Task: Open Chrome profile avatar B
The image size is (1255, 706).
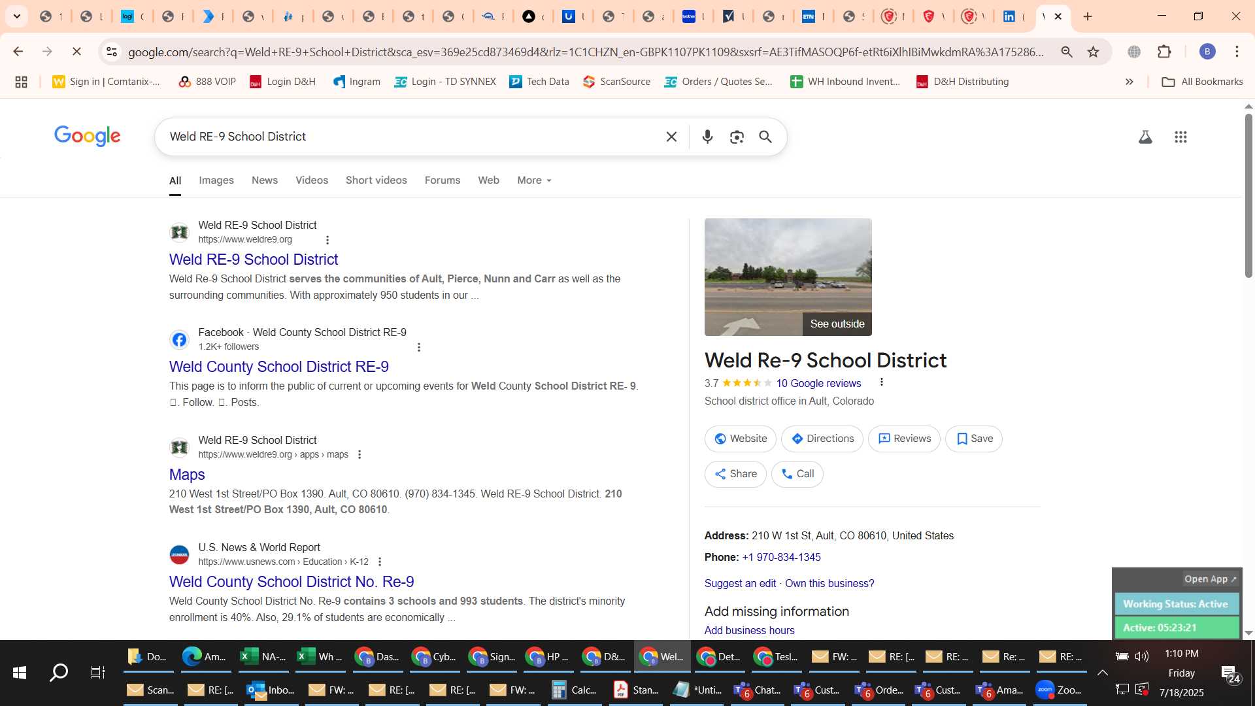Action: 1207,52
